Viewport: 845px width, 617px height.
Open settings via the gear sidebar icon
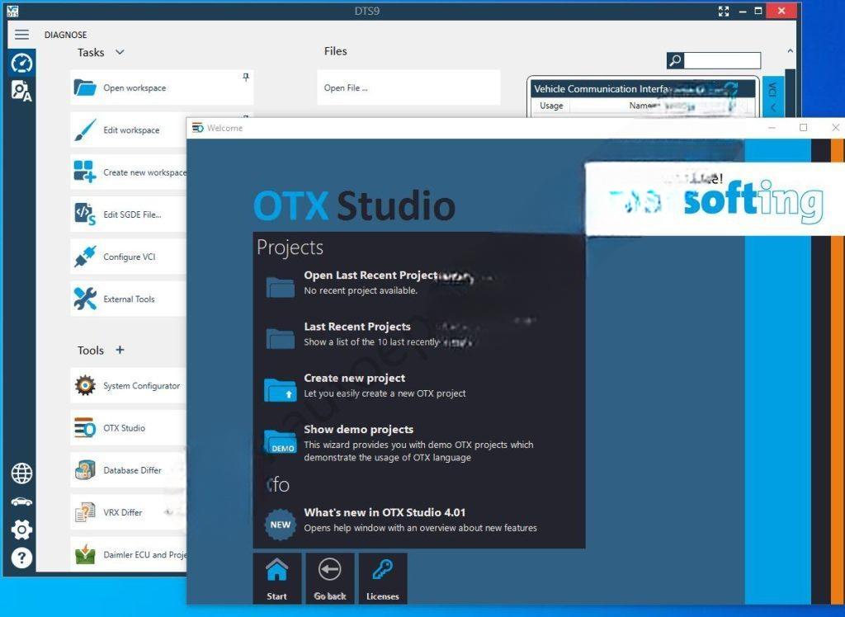(21, 530)
